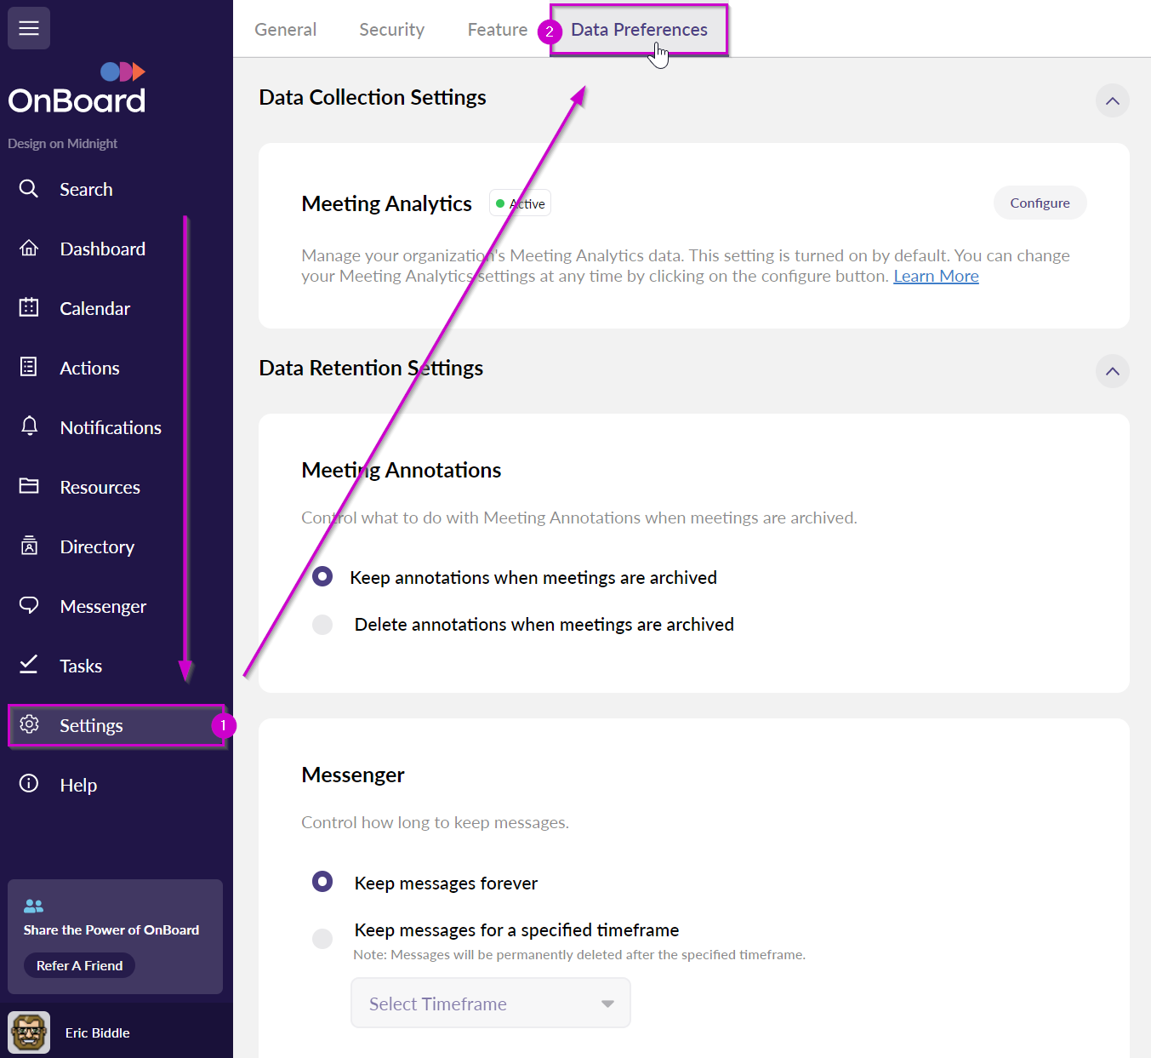Viewport: 1151px width, 1058px height.
Task: Open Help in sidebar
Action: pyautogui.click(x=78, y=785)
